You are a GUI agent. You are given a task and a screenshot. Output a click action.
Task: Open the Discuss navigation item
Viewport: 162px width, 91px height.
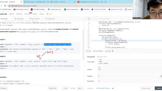[42, 14]
